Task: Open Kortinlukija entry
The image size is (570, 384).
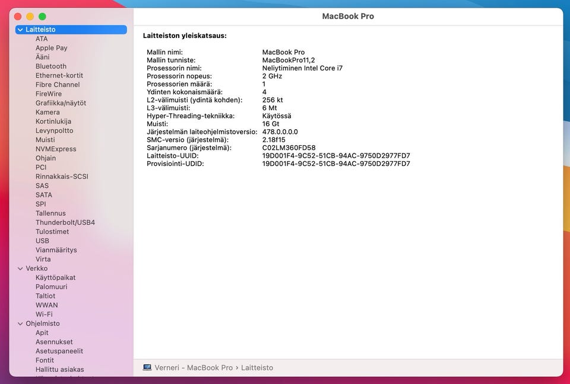Action: 53,121
